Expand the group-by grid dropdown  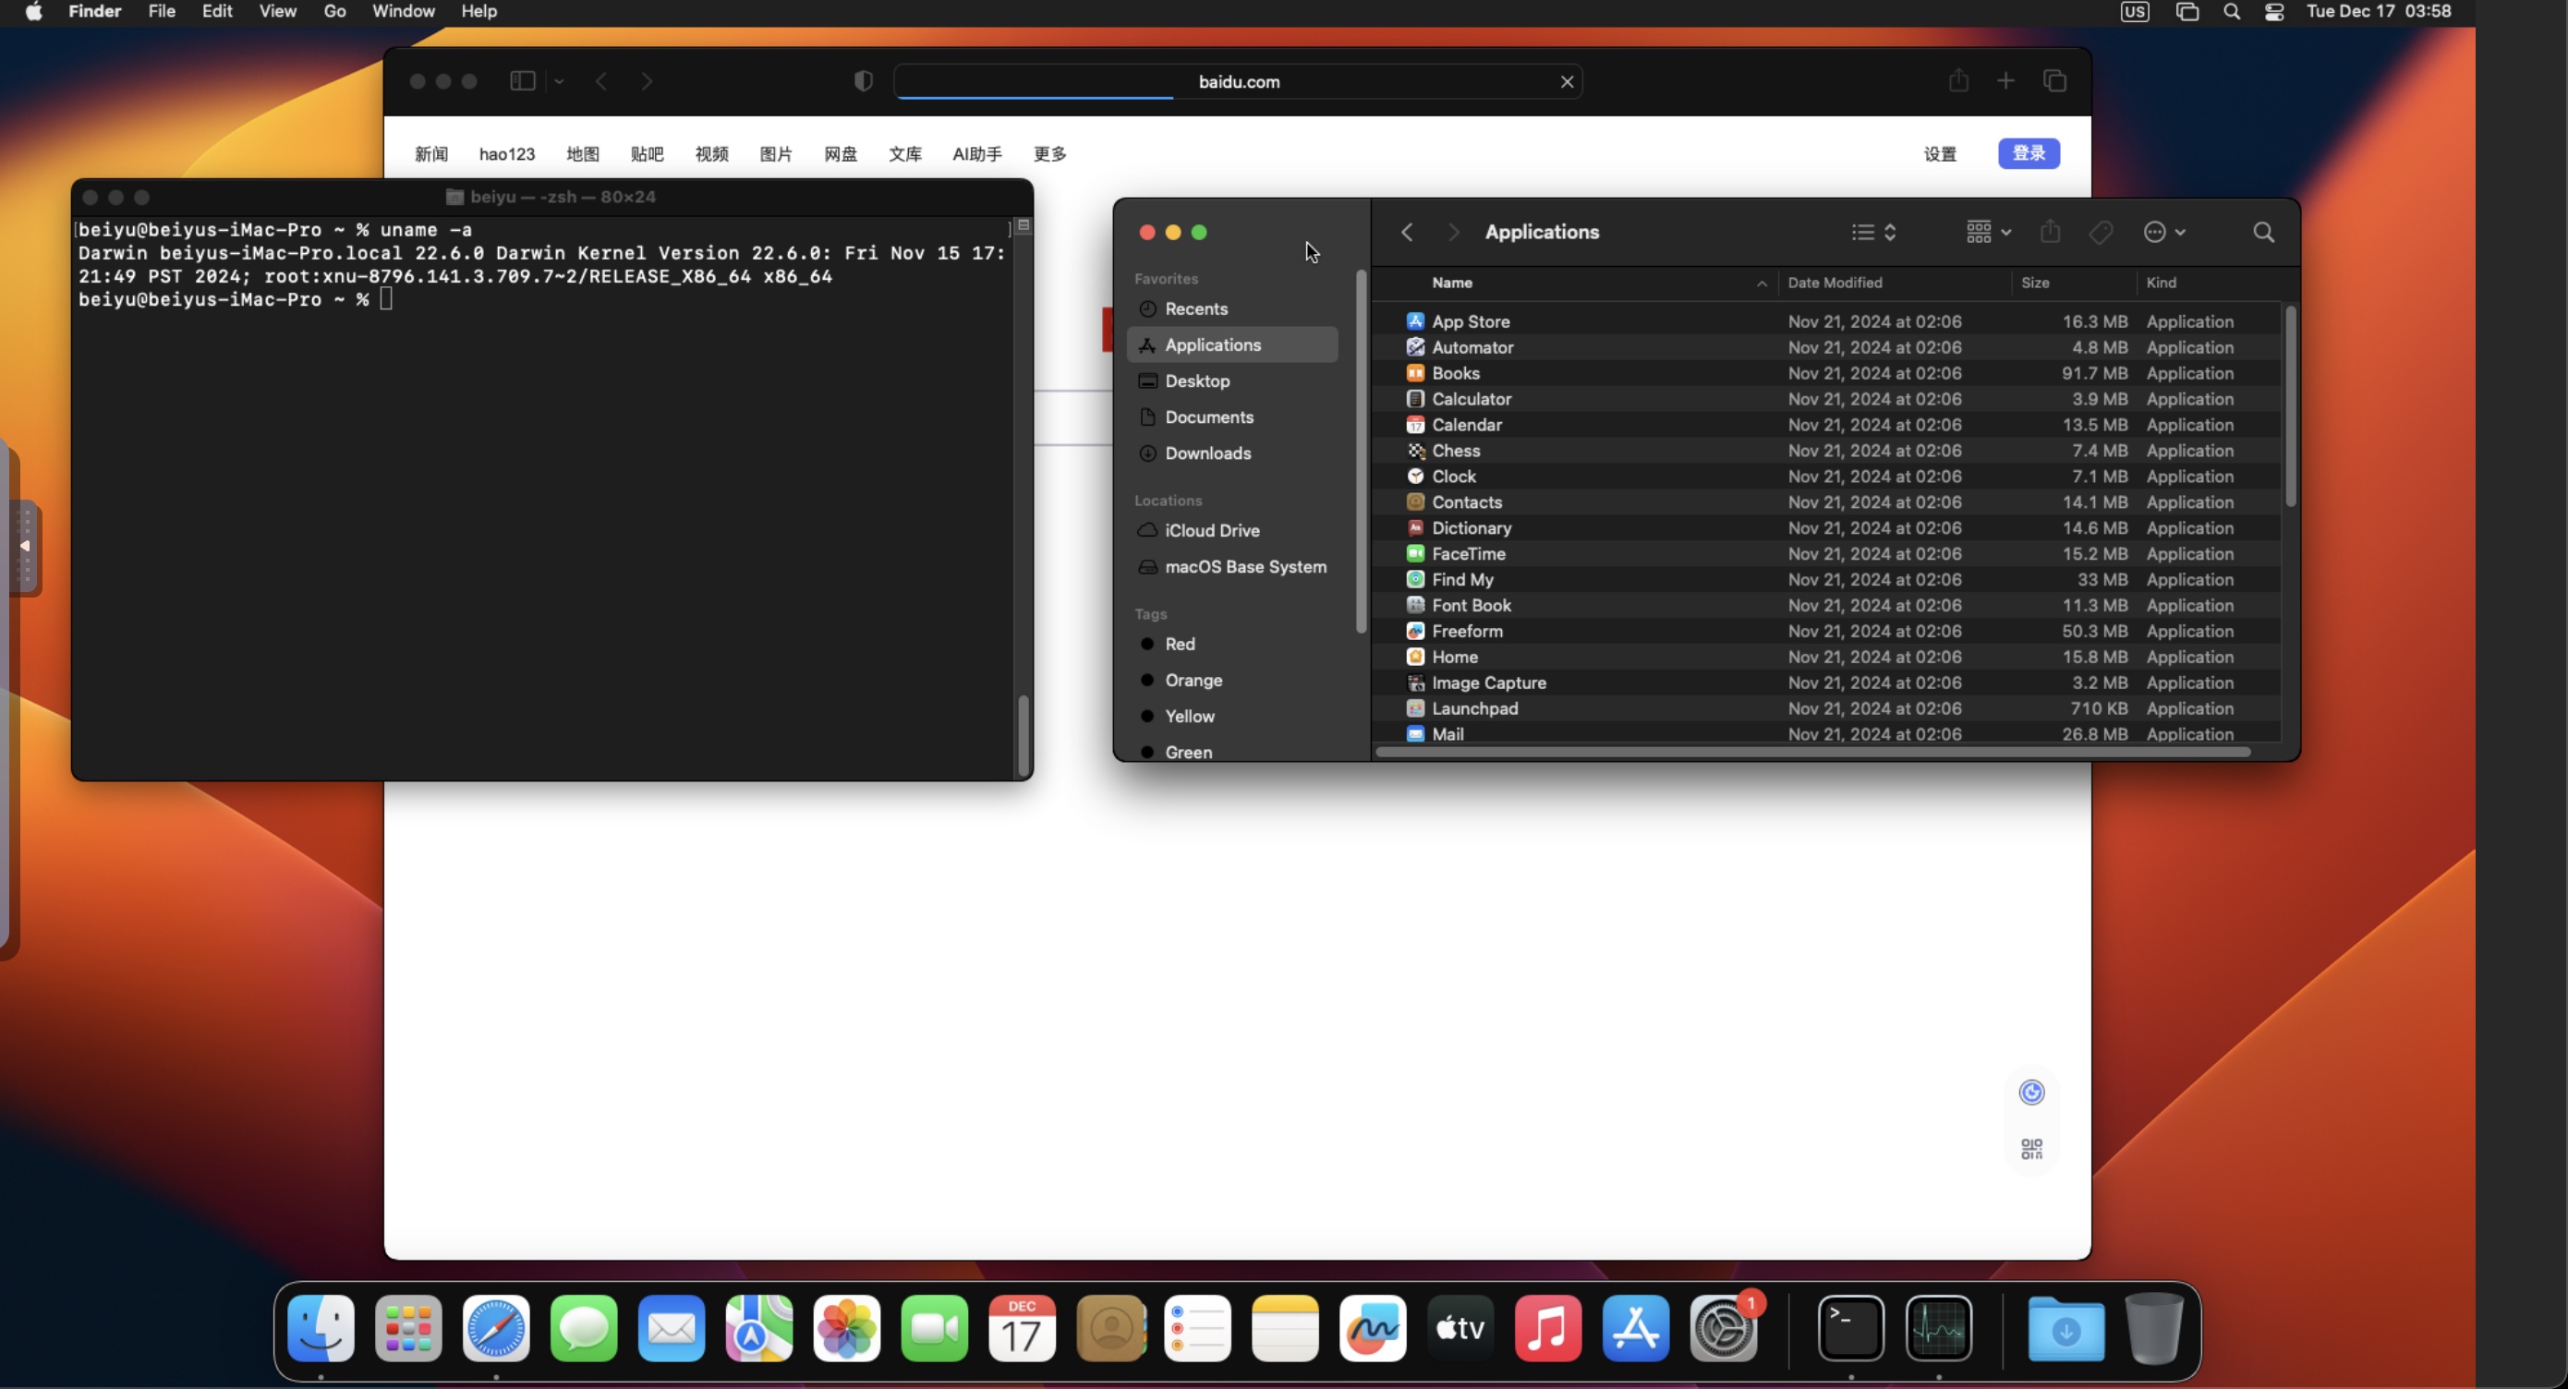pos(1989,232)
